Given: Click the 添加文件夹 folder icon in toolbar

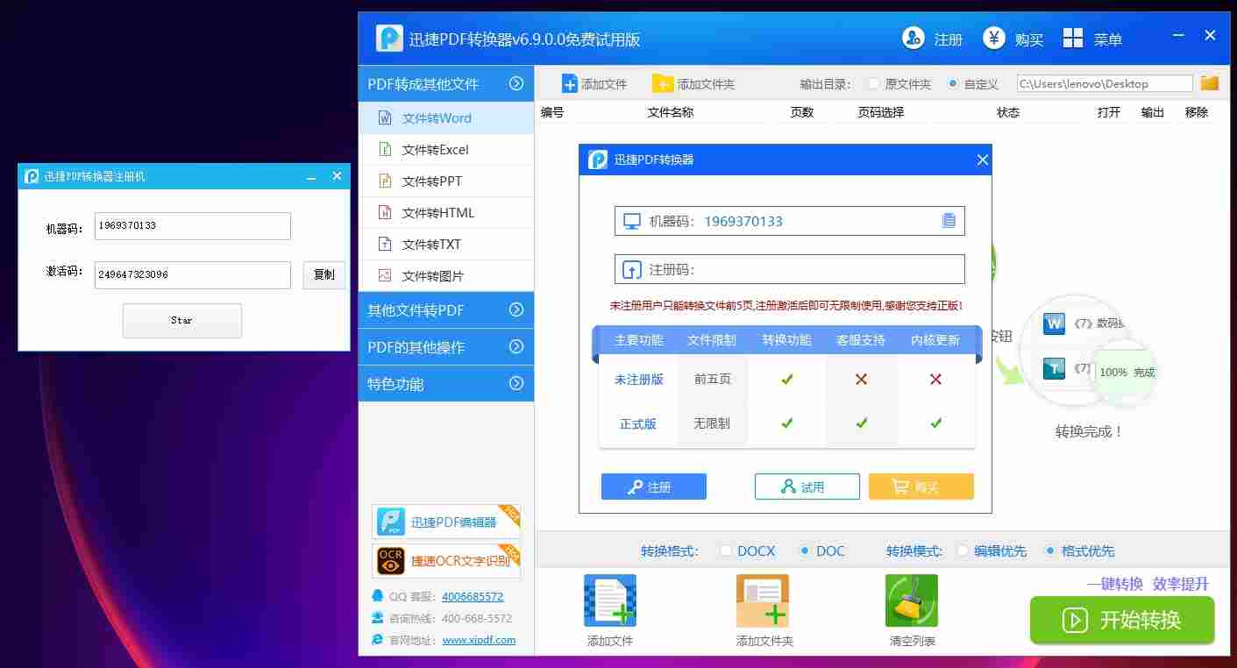Looking at the screenshot, I should click(x=662, y=84).
